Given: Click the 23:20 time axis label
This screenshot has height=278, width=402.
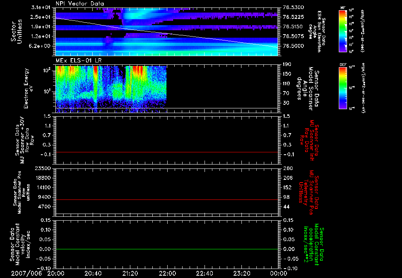Looking at the screenshot, I should click(x=242, y=273).
